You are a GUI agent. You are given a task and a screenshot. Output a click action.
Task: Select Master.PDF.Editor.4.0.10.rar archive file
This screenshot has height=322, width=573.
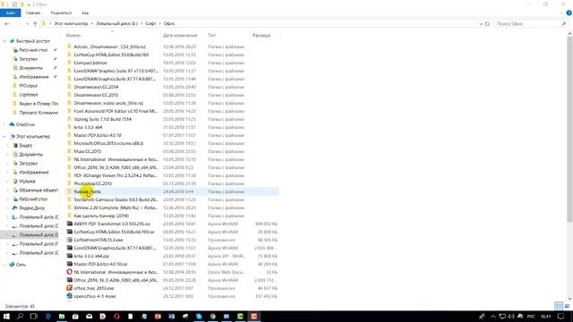tap(100, 264)
